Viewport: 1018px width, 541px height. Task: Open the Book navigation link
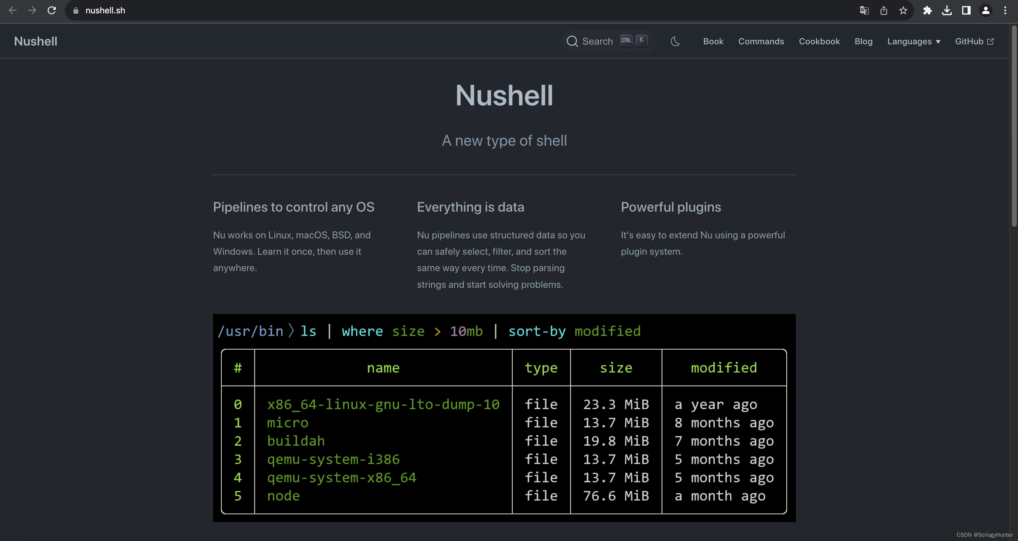point(713,41)
